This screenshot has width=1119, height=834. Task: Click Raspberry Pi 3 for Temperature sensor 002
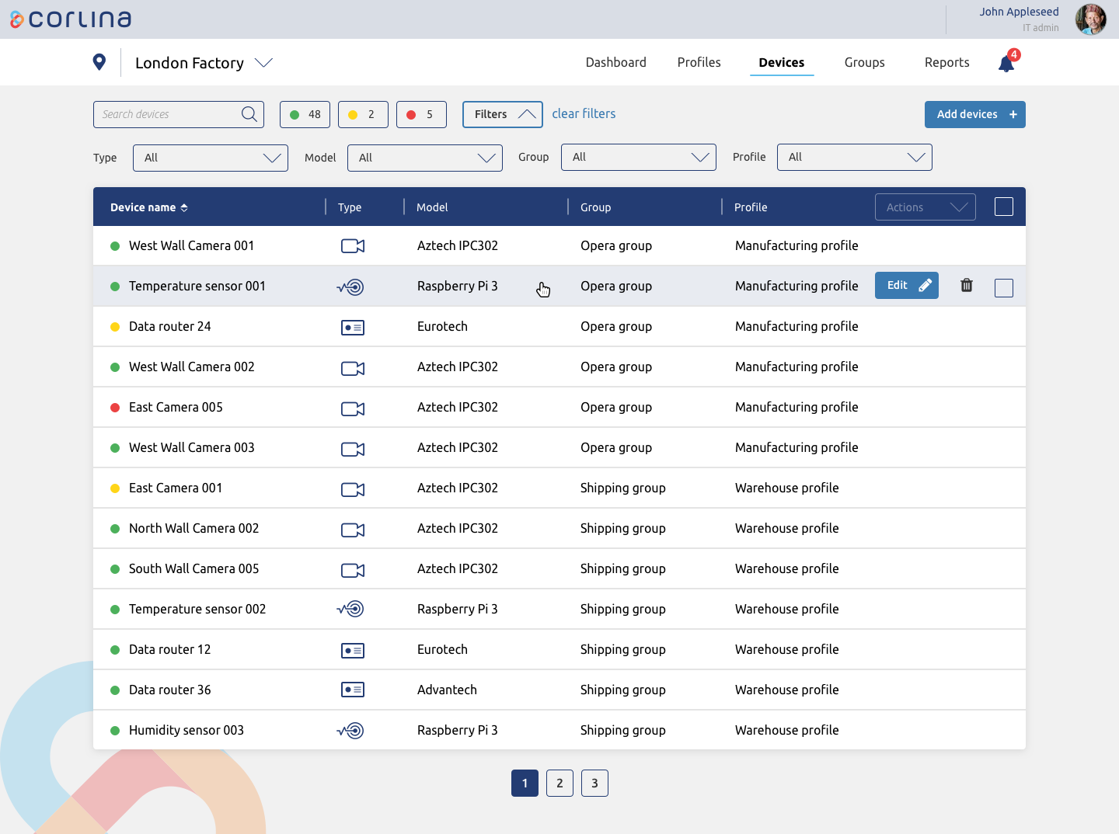pos(457,609)
